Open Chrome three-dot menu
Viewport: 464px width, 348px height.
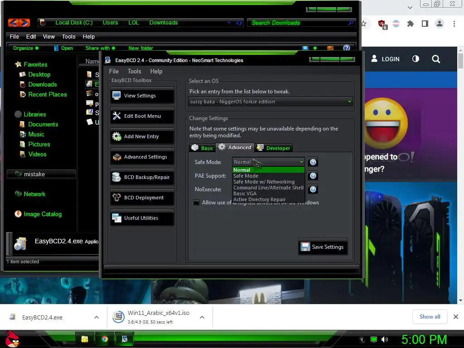(454, 24)
